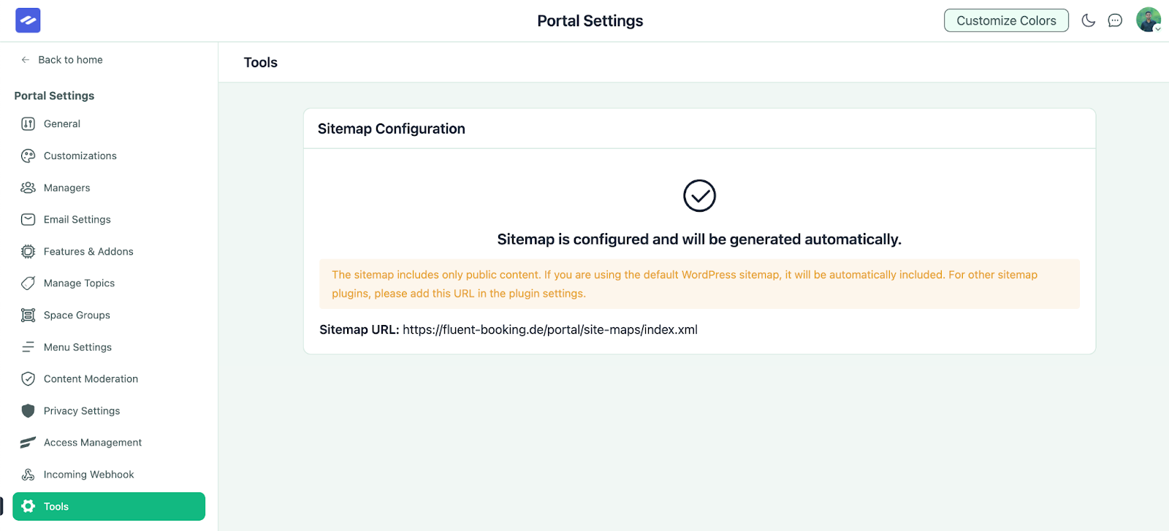Screen dimensions: 1169x531
Task: Select the Manage Topics tag icon
Action: (28, 283)
